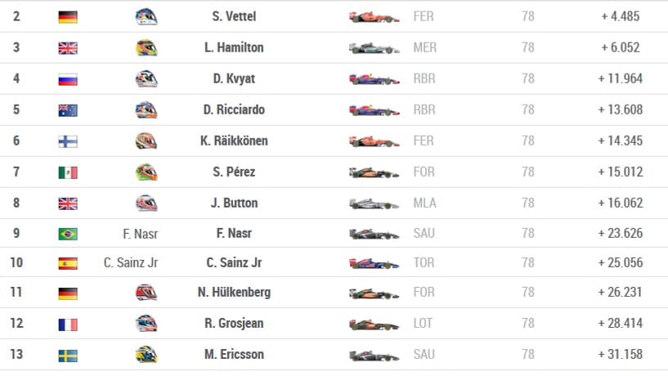668x376 pixels.
Task: Click N. Hülkenberg's helmet icon
Action: pyautogui.click(x=146, y=293)
